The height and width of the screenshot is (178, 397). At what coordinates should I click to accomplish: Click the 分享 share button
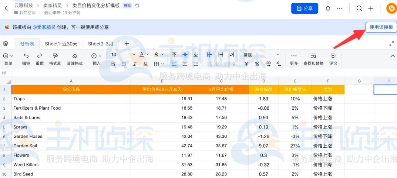click(305, 8)
